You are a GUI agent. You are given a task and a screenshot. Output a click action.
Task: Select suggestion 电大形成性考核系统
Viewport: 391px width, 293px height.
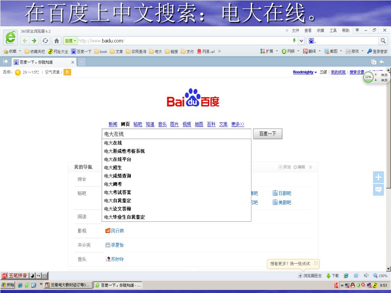(x=176, y=151)
